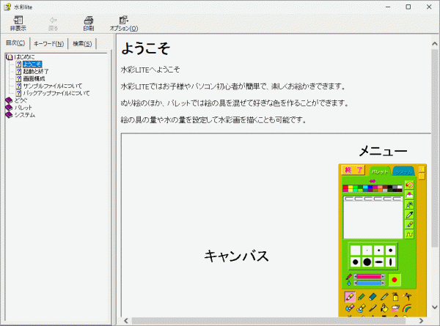Click the white mixing area in the palette illustration

[373, 220]
